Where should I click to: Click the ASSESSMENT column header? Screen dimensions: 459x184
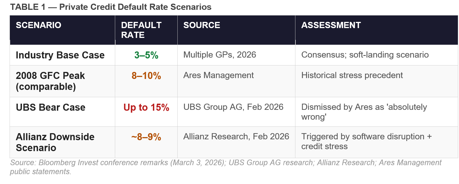tap(331, 25)
